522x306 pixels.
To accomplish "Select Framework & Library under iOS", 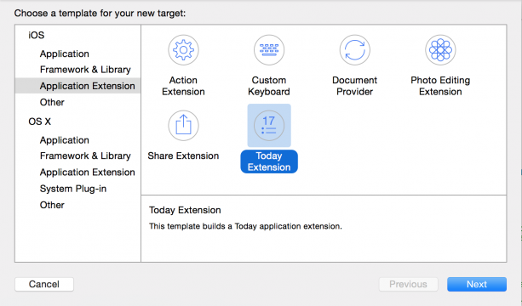I will [x=85, y=70].
